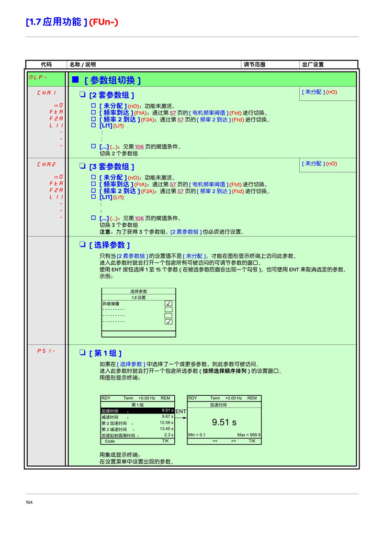This screenshot has height=543, width=383.
Task: Click [未分配] (nO) option in the [3 套参数组] list
Action: pyautogui.click(x=119, y=177)
